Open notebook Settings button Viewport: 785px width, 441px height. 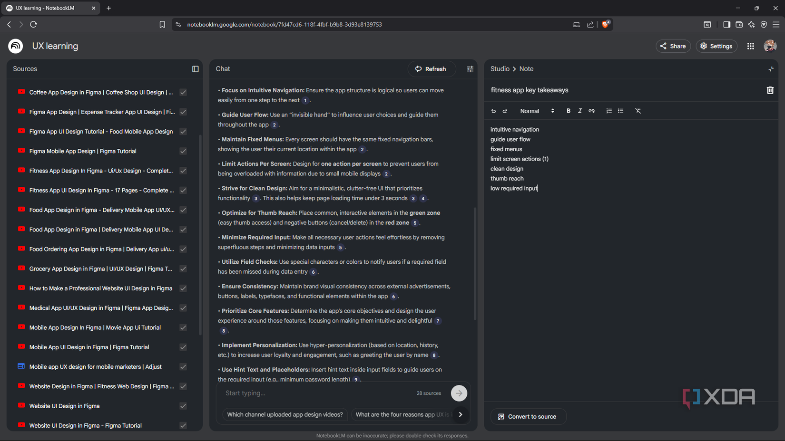click(716, 46)
